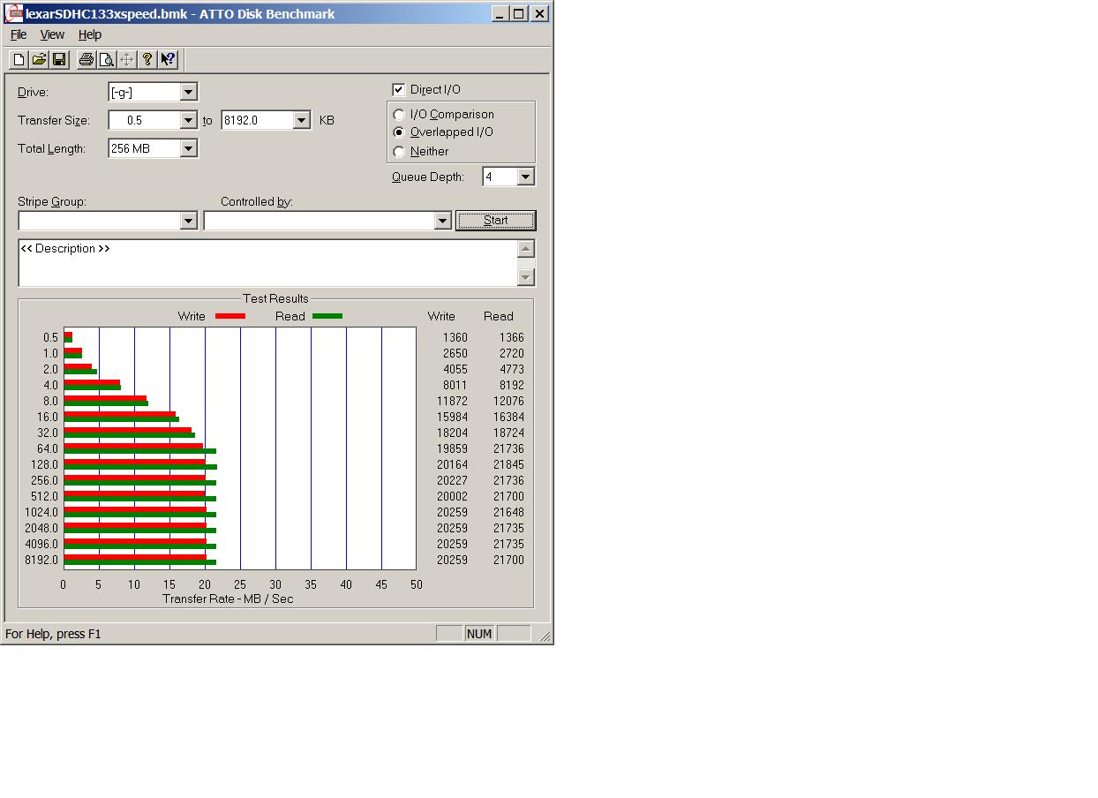This screenshot has height=798, width=1098.
Task: Open the View menu
Action: (x=52, y=34)
